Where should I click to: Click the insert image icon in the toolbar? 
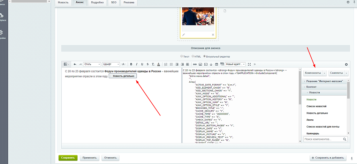coord(200,64)
